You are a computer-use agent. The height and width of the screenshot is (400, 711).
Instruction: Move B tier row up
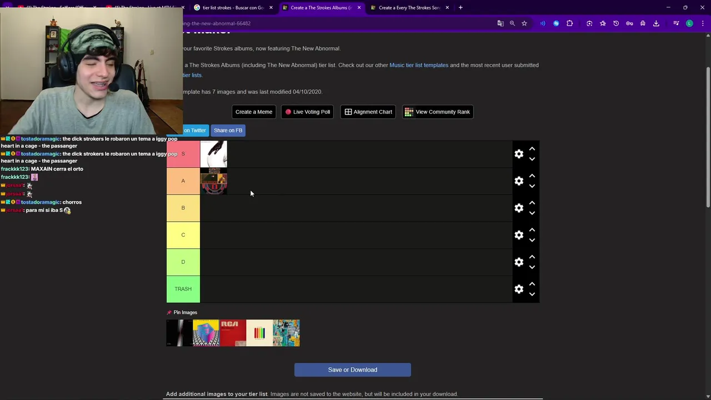point(532,203)
